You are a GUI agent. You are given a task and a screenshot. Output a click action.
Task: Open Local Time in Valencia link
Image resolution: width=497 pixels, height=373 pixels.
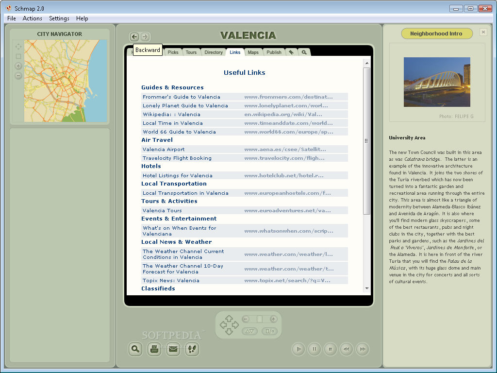point(173,123)
